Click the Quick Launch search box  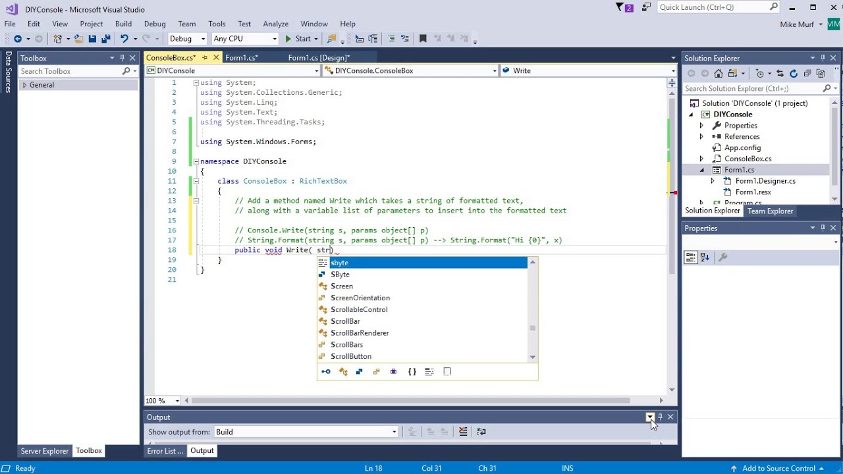coord(719,7)
